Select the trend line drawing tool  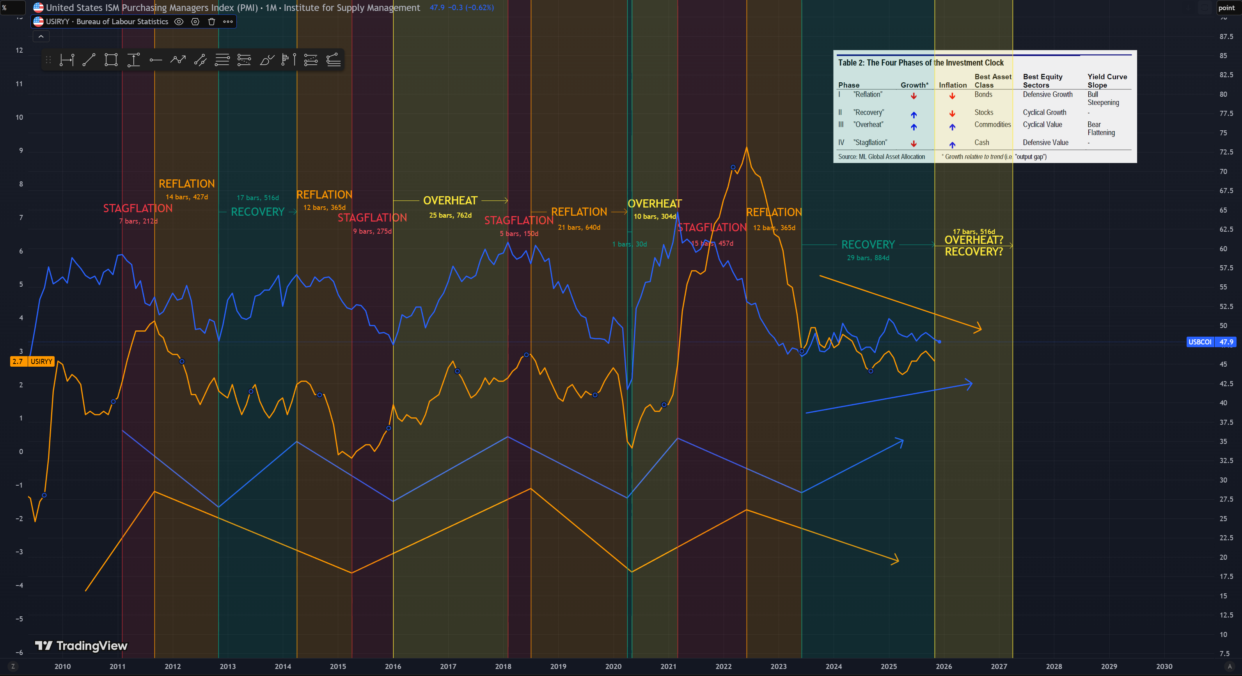click(89, 60)
